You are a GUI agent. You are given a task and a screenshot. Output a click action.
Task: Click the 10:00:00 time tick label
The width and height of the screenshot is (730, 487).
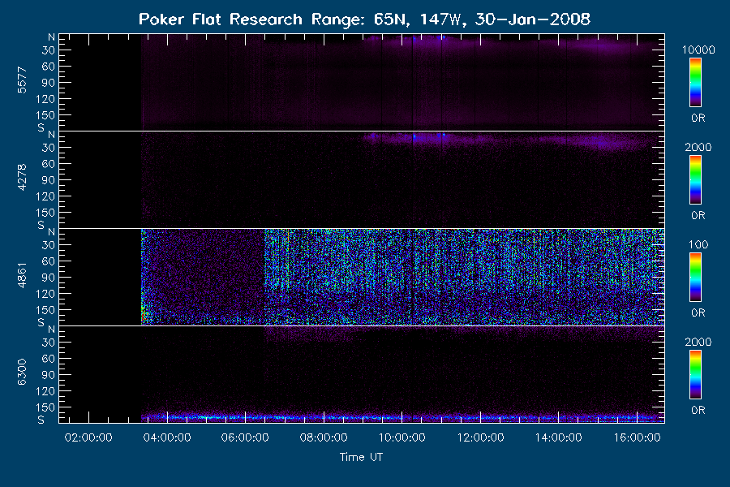(x=401, y=437)
